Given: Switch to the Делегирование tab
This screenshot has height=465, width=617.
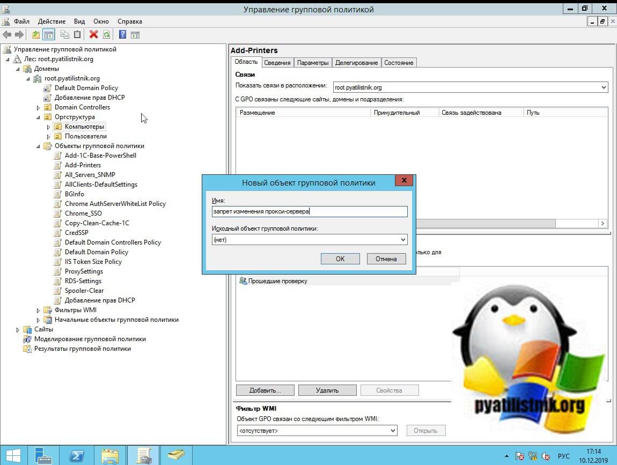Looking at the screenshot, I should (x=356, y=63).
